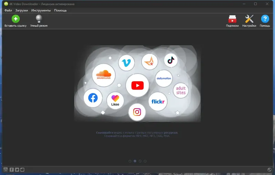
Task: Click the 4K Video Downloader title icon
Action: pos(6,4)
